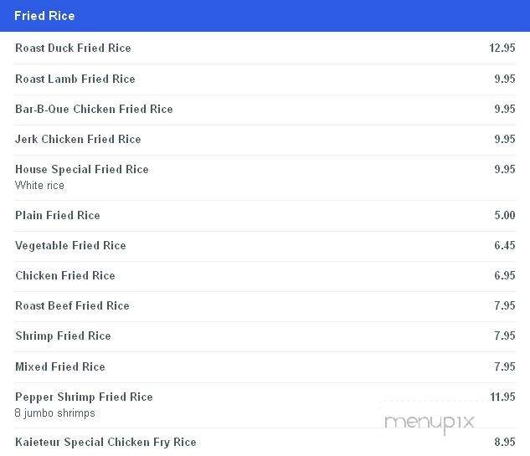Click the White rice description text
The width and height of the screenshot is (530, 456).
39,185
